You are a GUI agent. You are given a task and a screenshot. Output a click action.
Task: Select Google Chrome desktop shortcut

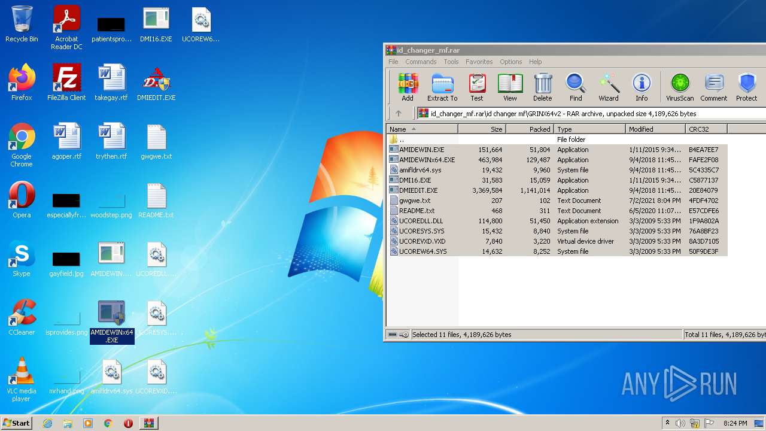click(x=22, y=145)
